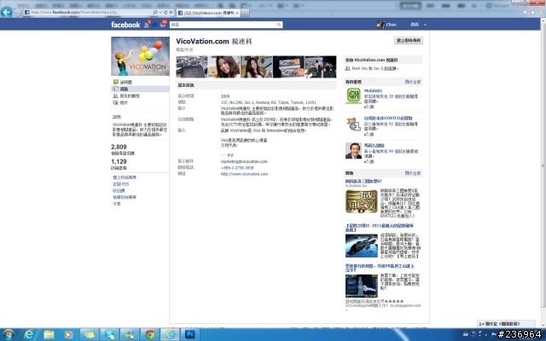Image resolution: width=546 pixels, height=341 pixels.
Task: Open the Facebook notifications icon
Action: point(163,25)
